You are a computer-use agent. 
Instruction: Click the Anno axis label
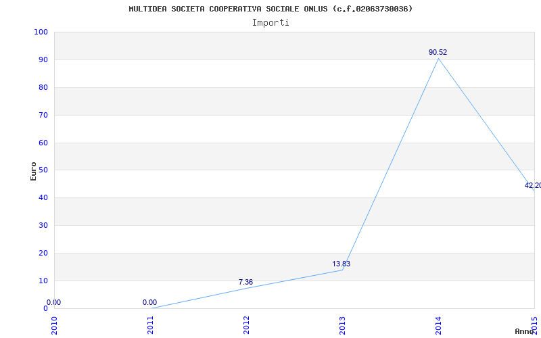point(525,331)
